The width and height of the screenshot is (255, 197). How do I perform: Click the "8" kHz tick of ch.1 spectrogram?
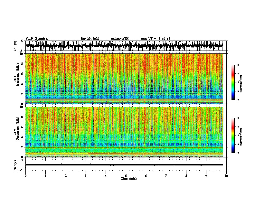23,64
